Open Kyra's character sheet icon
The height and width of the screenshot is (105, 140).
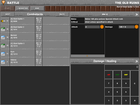pyautogui.click(x=3, y=54)
